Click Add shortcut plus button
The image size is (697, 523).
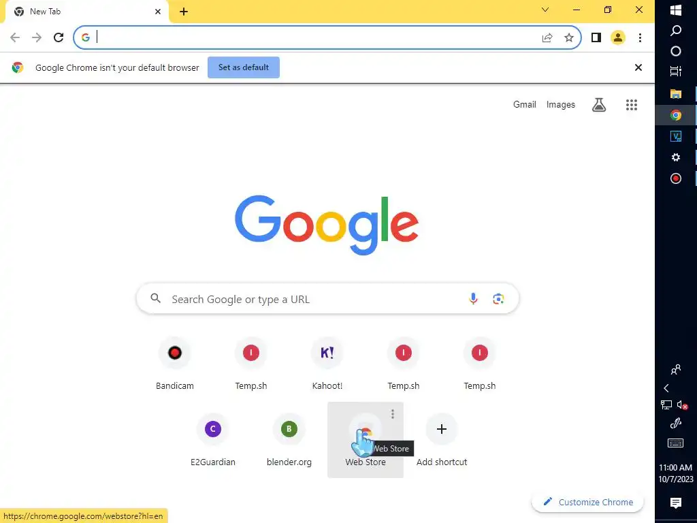point(441,429)
